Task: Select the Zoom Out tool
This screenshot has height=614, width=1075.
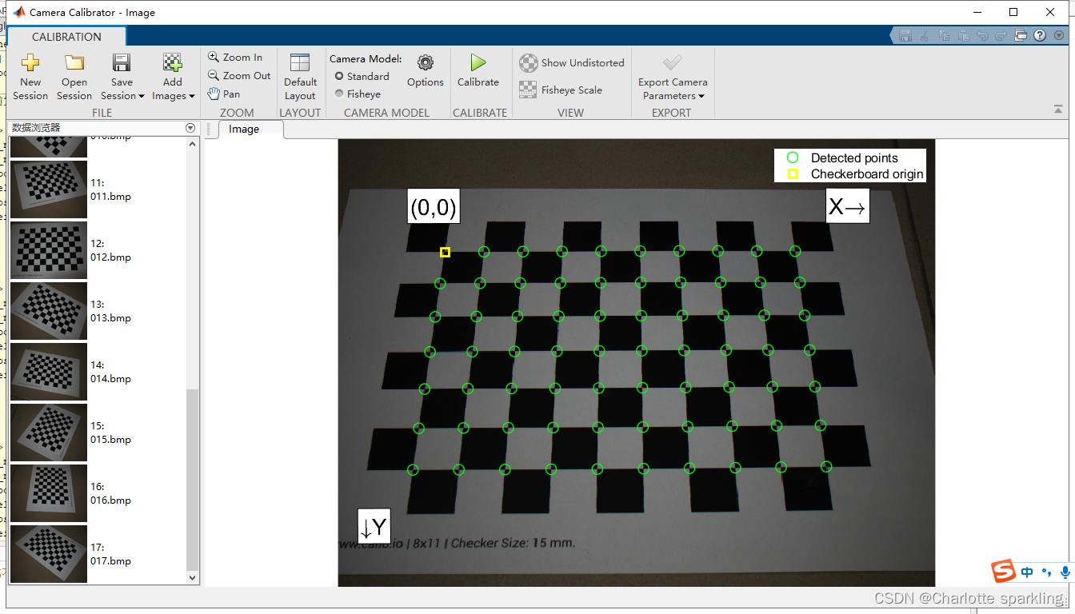Action: coord(239,75)
